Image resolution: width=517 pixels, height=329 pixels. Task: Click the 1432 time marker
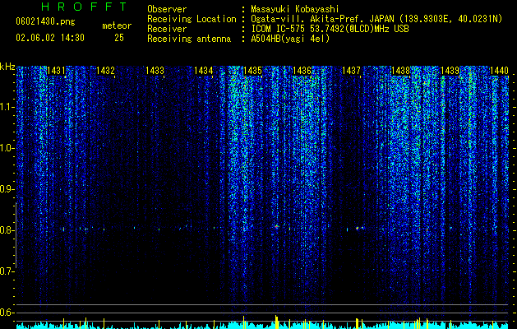click(x=105, y=71)
